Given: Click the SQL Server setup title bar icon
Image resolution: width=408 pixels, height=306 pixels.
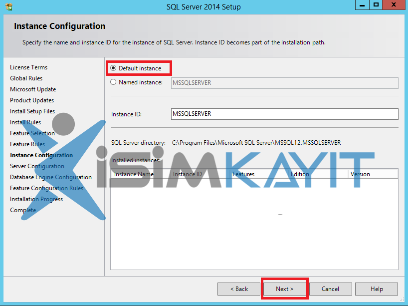Looking at the screenshot, I should click(9, 6).
